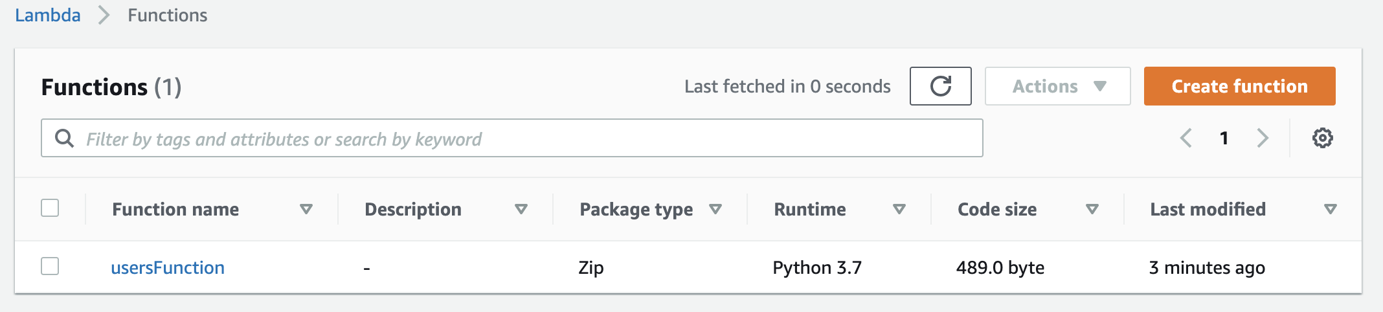
Task: Refresh the functions list
Action: point(940,86)
